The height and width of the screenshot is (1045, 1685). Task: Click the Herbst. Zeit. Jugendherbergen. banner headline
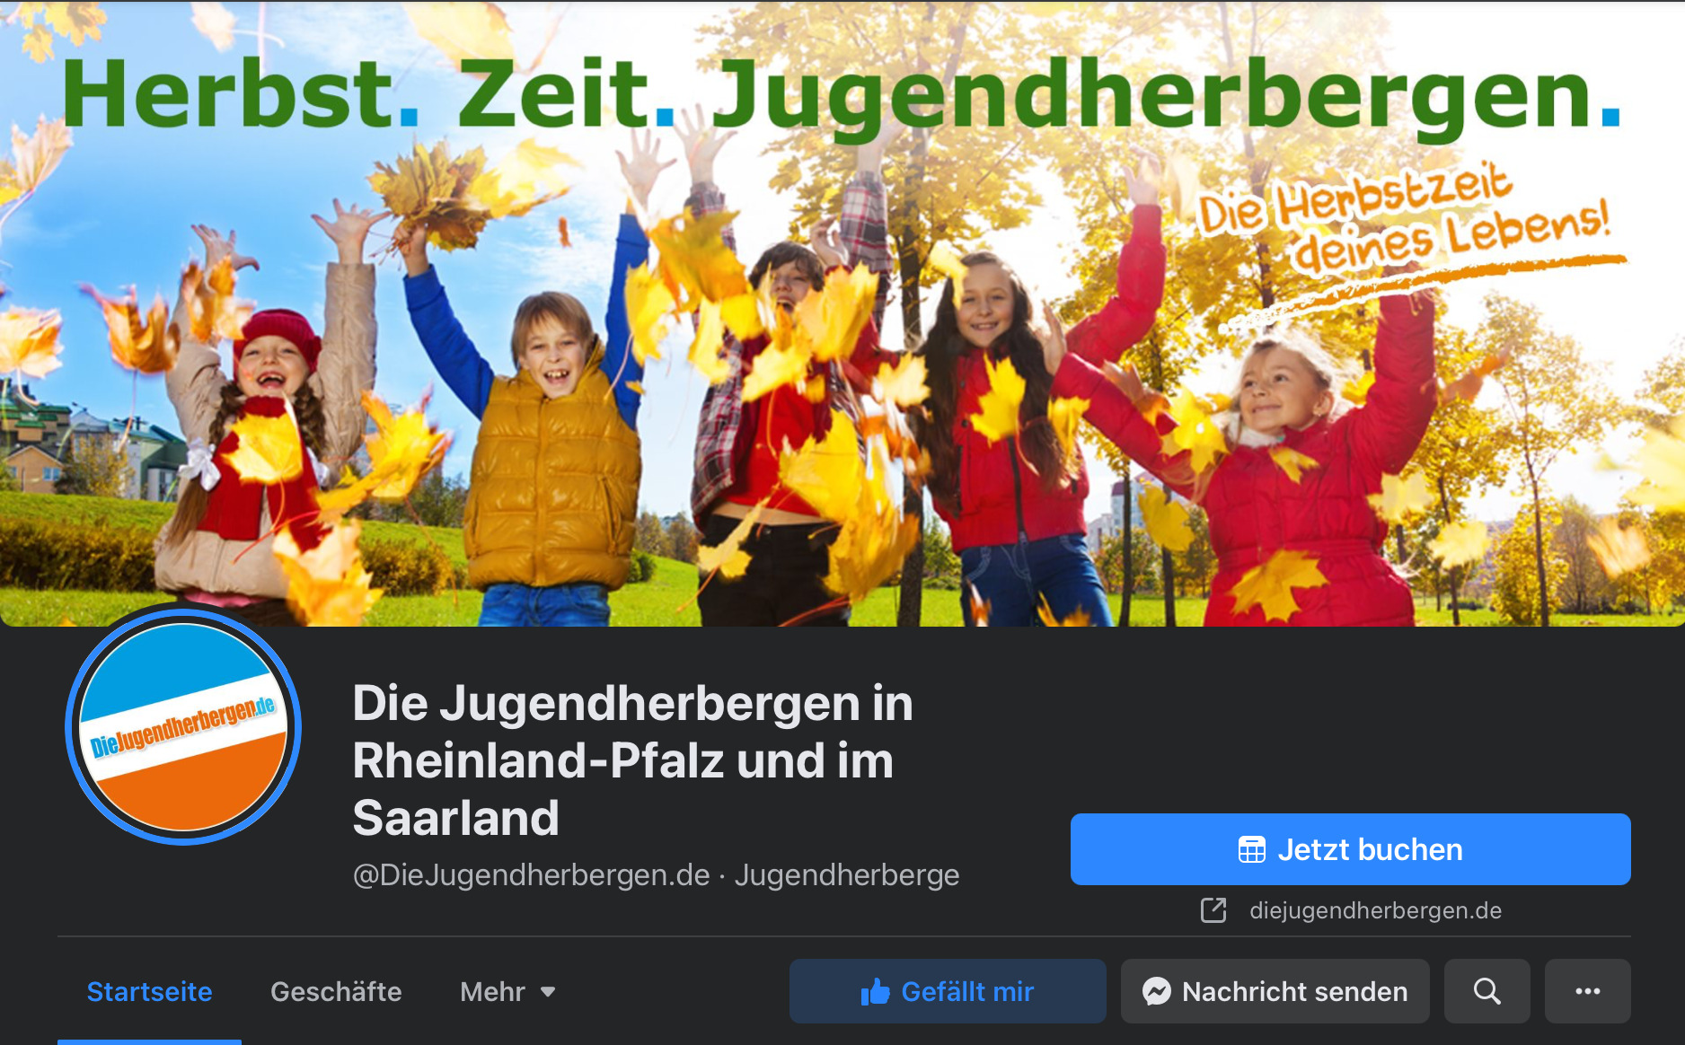(841, 97)
